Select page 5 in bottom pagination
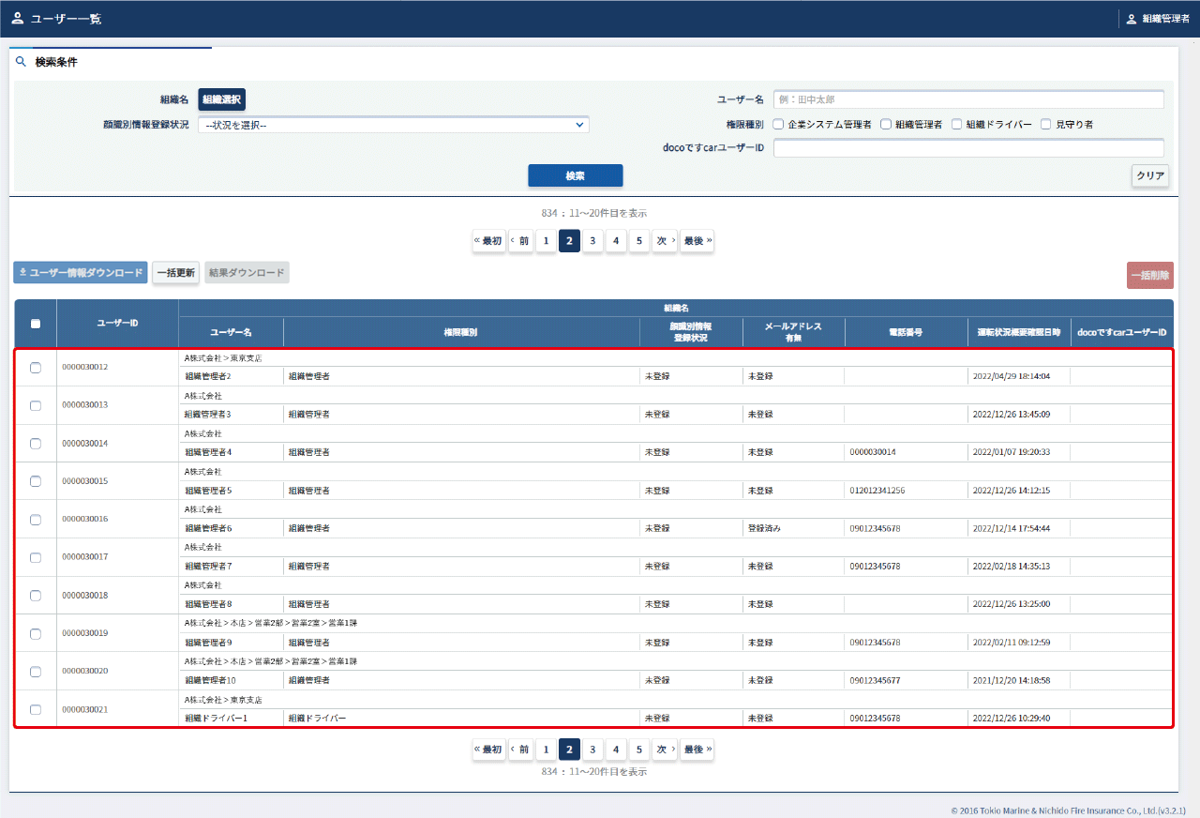The height and width of the screenshot is (818, 1200). (638, 750)
